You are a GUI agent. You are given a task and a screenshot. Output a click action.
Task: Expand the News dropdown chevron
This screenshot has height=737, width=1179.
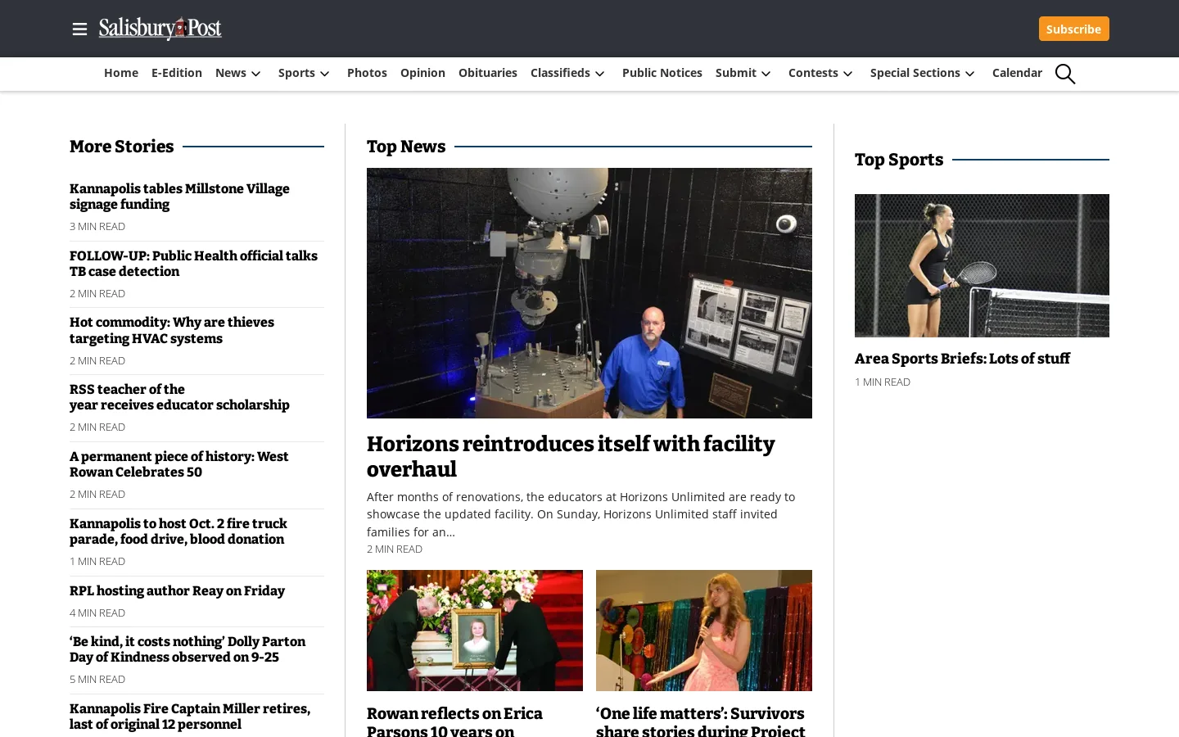[256, 74]
